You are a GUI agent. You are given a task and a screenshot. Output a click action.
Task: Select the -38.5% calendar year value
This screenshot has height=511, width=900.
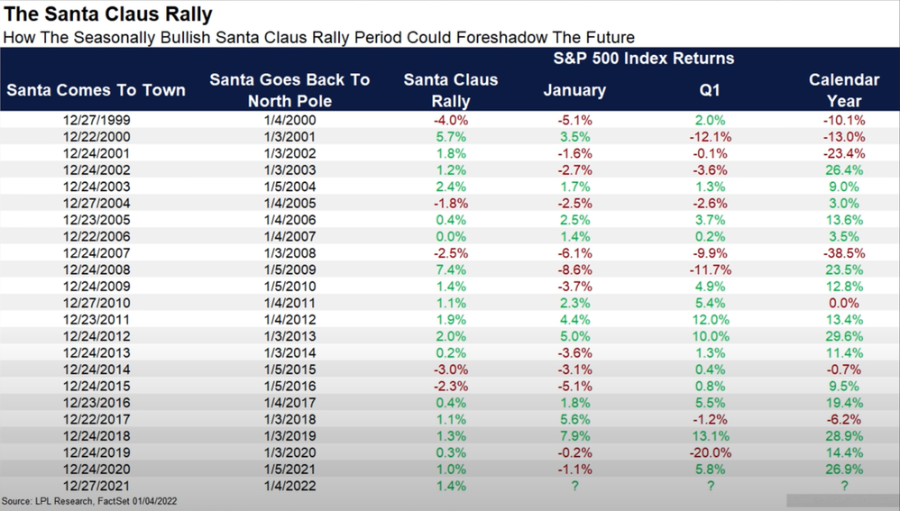843,253
